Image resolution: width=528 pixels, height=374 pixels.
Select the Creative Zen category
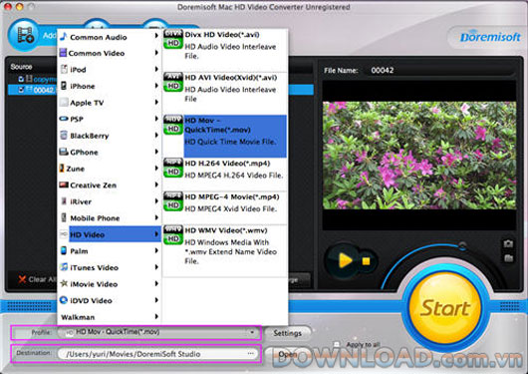(x=110, y=185)
